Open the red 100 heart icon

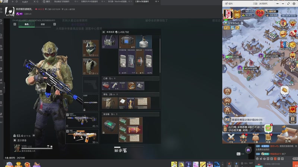click(260, 13)
